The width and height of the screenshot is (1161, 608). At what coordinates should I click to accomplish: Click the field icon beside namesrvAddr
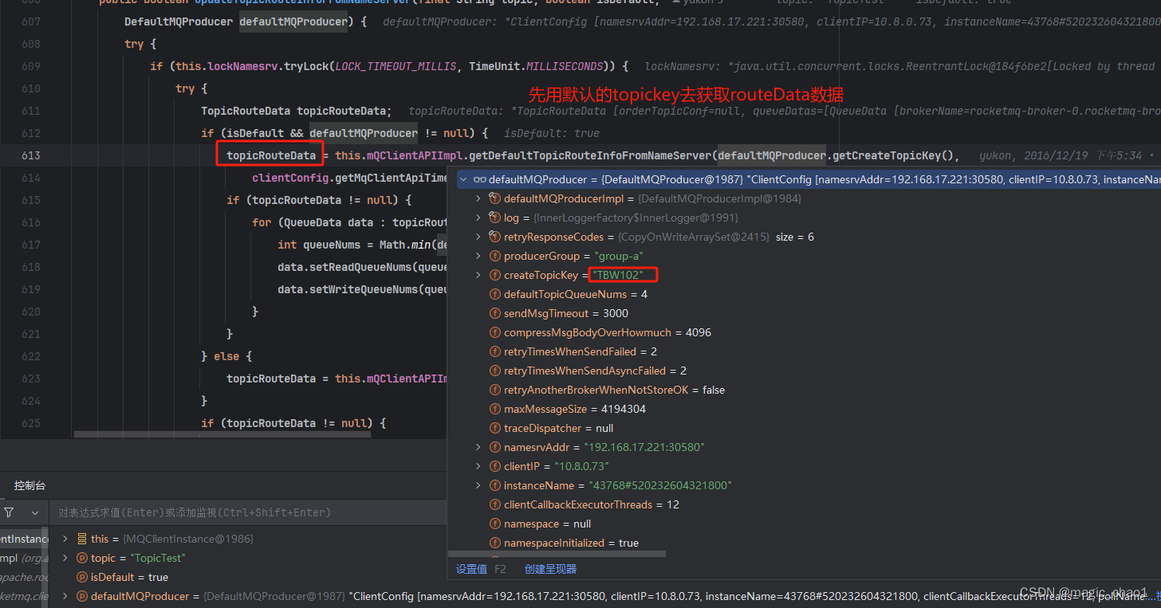point(494,447)
